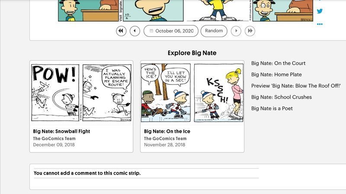Click Big Nate: Snowball Fight title
The height and width of the screenshot is (194, 346).
click(61, 131)
